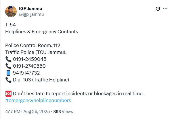The image size is (172, 119).
Task: Click the Dial 103 (Traffic Helpline) text
Action: [x=41, y=80]
